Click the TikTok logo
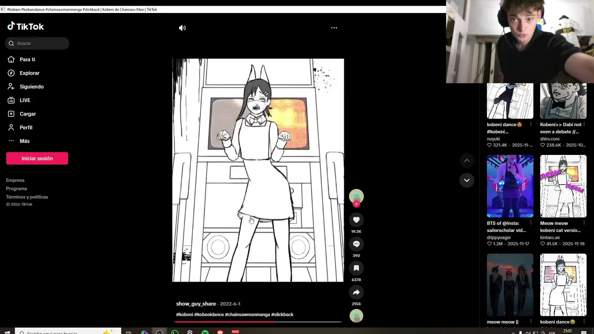 pos(26,26)
